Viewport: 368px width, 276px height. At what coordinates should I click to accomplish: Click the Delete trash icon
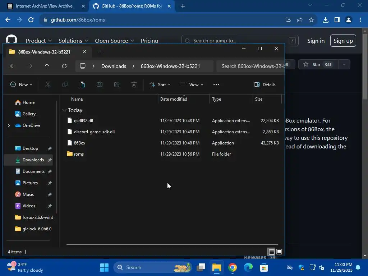(134, 85)
